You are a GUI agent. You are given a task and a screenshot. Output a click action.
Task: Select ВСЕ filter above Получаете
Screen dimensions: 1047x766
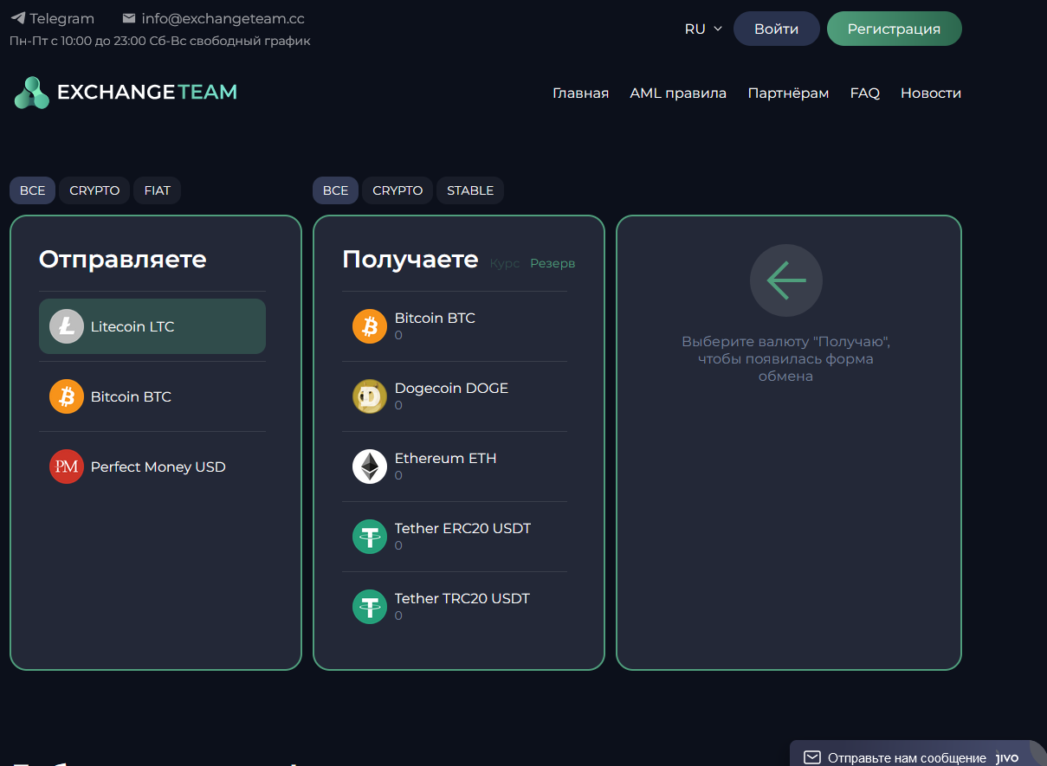(335, 190)
